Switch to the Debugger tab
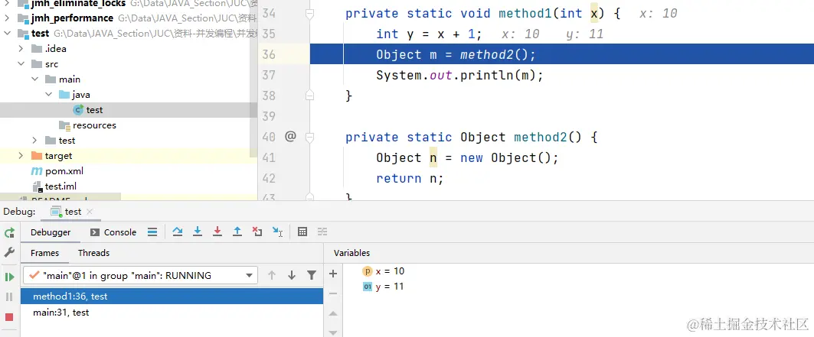Screen dimensions: 814x337 [51, 232]
